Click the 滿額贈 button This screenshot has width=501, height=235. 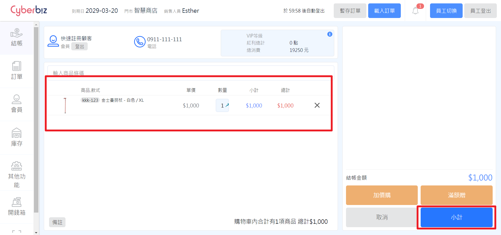click(457, 195)
